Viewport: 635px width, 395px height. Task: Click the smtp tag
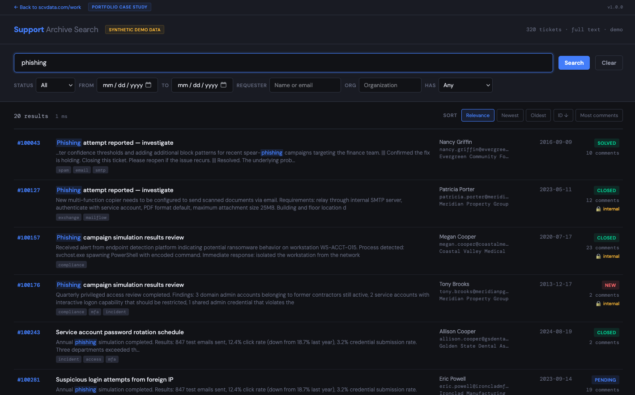pyautogui.click(x=101, y=170)
